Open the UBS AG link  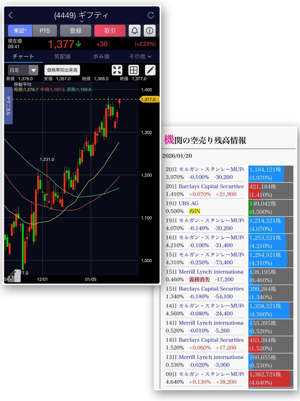[x=188, y=203]
